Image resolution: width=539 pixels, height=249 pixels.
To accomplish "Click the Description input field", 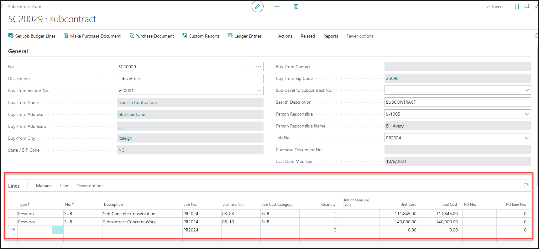I will click(190, 79).
